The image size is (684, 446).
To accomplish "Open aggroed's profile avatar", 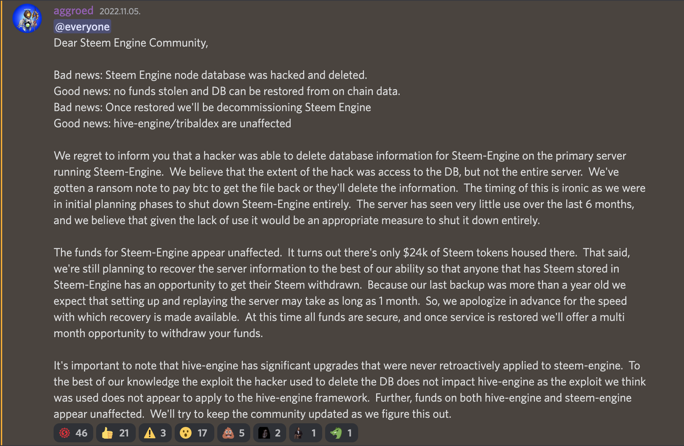I will (27, 18).
